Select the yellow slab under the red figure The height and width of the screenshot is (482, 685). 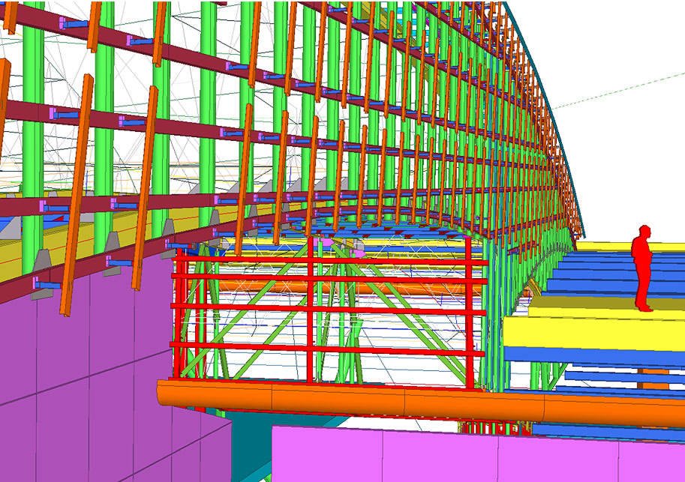pos(594,333)
